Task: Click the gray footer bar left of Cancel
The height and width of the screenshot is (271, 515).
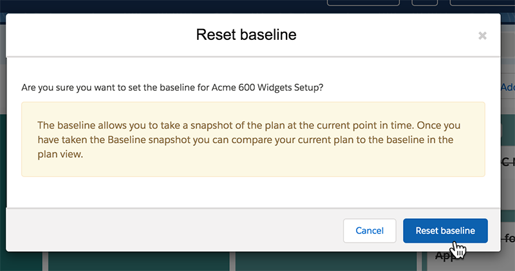Action: coord(174,230)
